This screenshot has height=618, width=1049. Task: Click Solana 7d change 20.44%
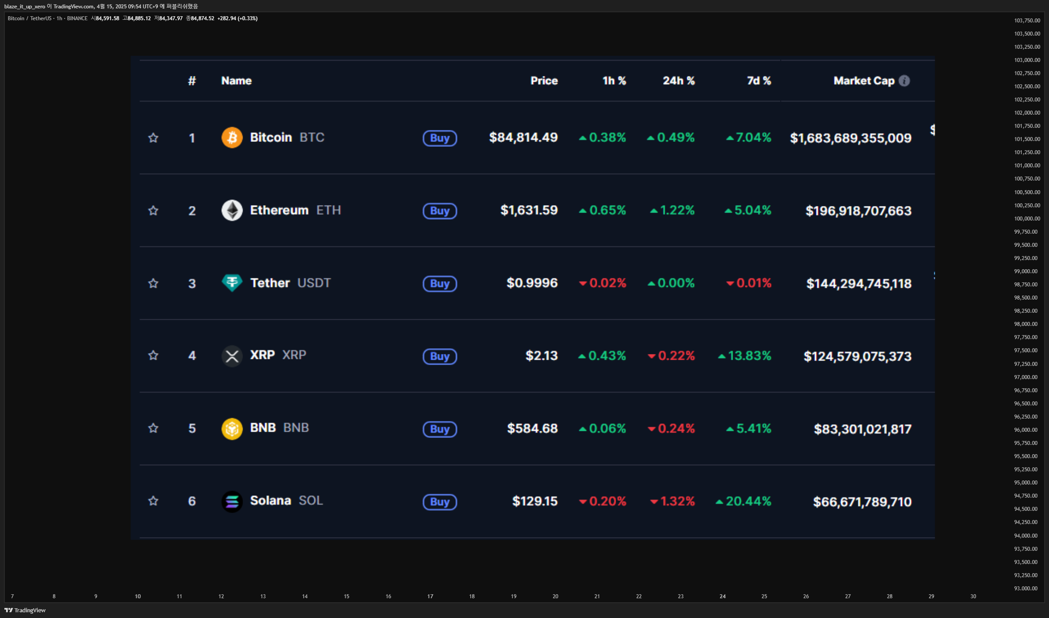[x=743, y=501]
